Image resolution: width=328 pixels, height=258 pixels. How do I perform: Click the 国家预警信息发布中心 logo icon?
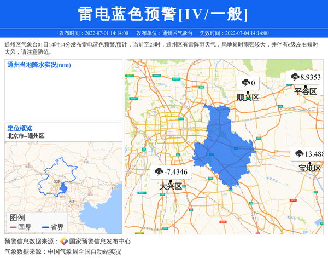click(x=64, y=241)
